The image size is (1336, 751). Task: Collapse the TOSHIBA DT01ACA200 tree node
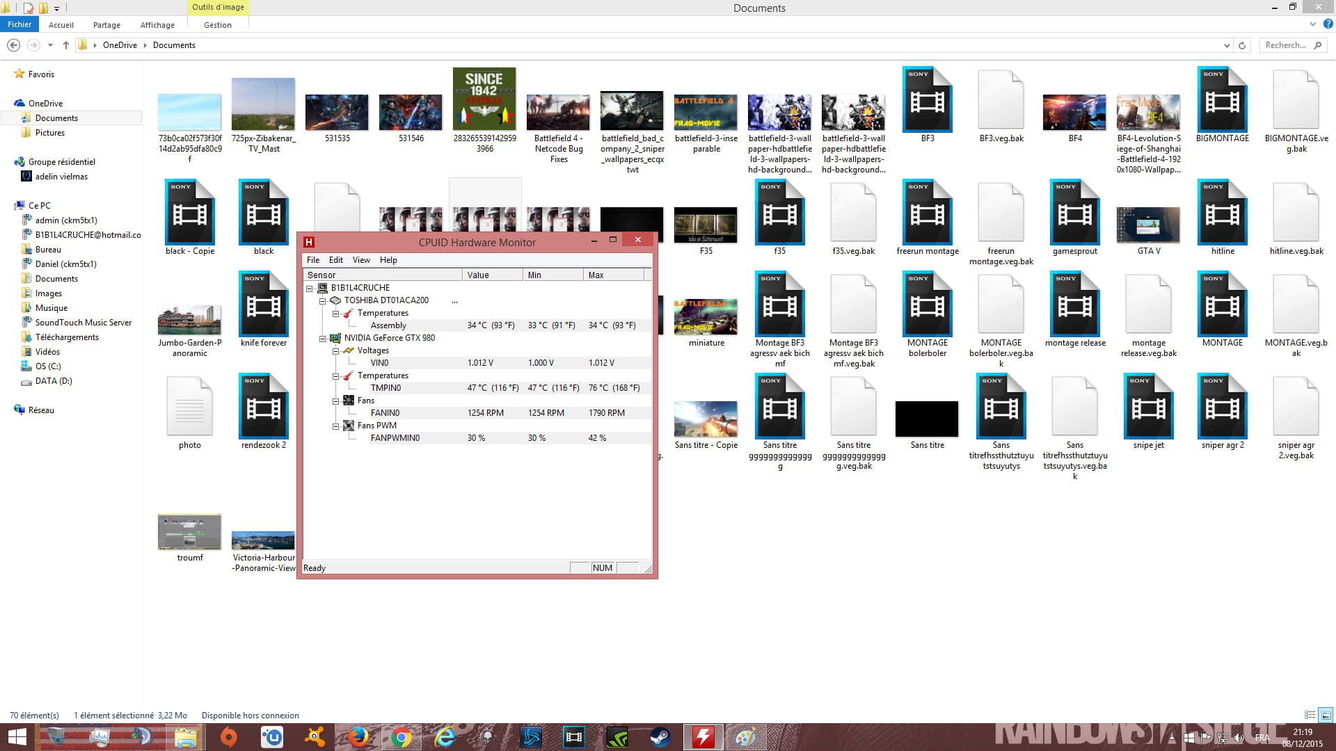click(322, 300)
